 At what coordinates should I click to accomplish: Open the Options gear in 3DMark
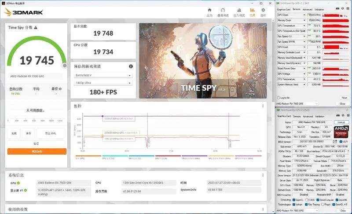(263, 10)
